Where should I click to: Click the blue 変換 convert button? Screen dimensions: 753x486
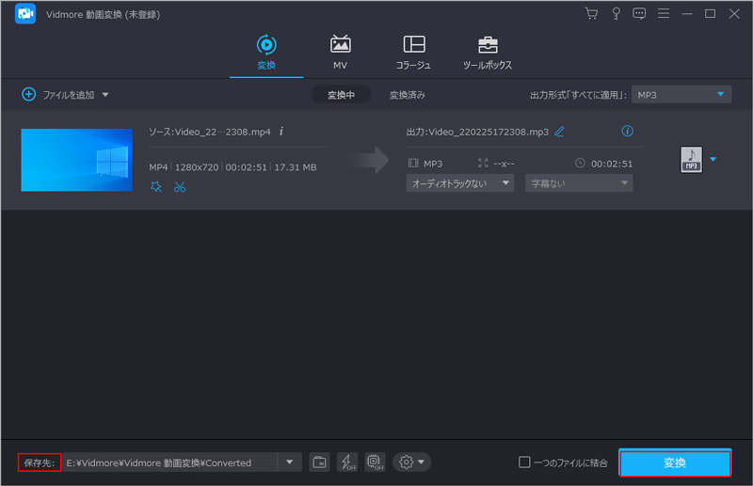pyautogui.click(x=675, y=463)
